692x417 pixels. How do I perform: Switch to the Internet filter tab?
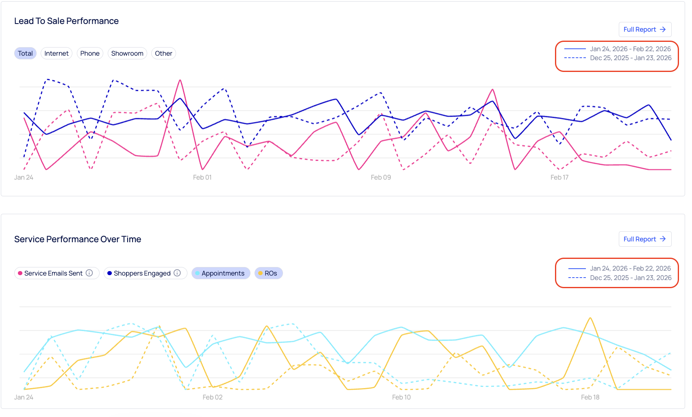pyautogui.click(x=57, y=53)
